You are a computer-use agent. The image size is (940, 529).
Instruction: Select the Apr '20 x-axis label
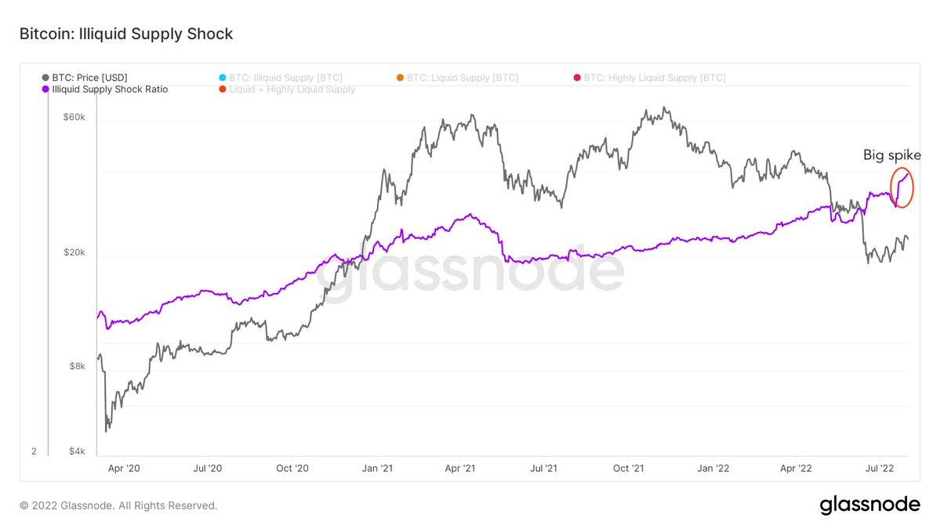tap(124, 469)
